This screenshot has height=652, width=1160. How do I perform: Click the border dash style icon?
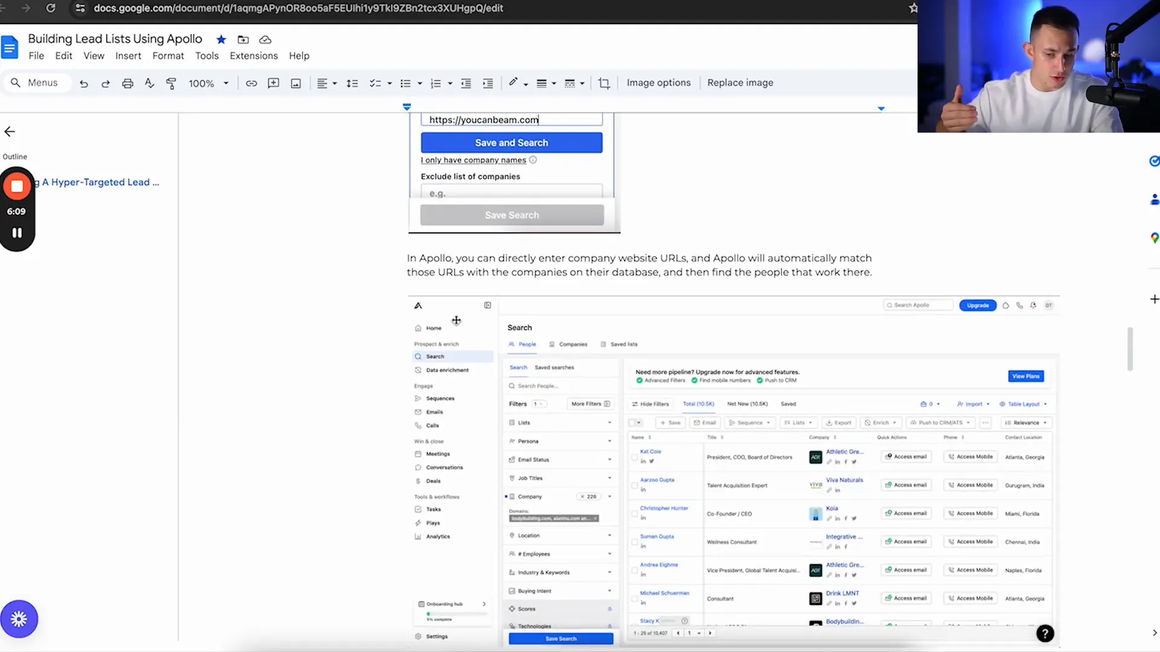(x=570, y=83)
